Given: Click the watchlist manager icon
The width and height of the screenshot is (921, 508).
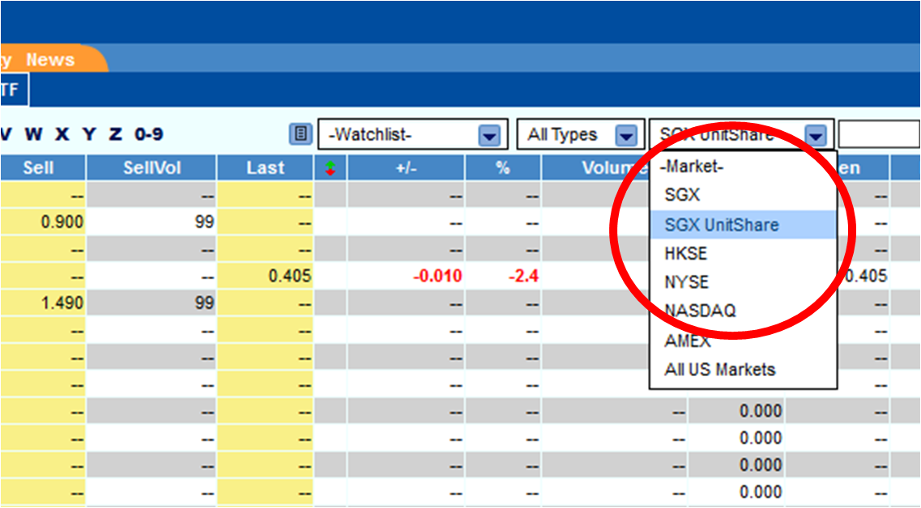Looking at the screenshot, I should coord(300,133).
